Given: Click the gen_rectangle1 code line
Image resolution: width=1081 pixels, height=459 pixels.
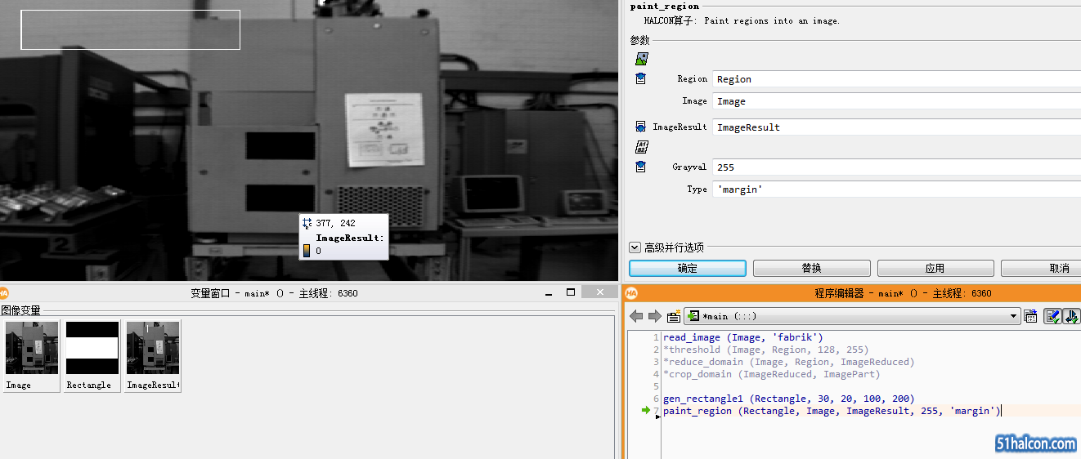Looking at the screenshot, I should 789,399.
